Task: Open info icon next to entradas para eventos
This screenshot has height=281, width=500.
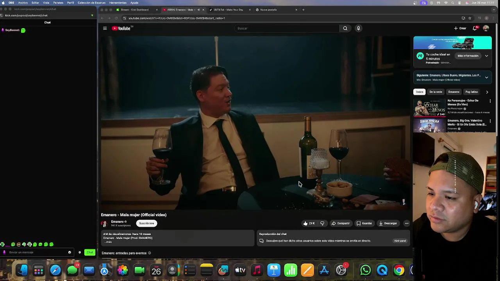Action: pos(149,253)
